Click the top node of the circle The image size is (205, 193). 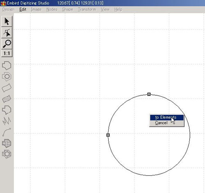point(149,94)
